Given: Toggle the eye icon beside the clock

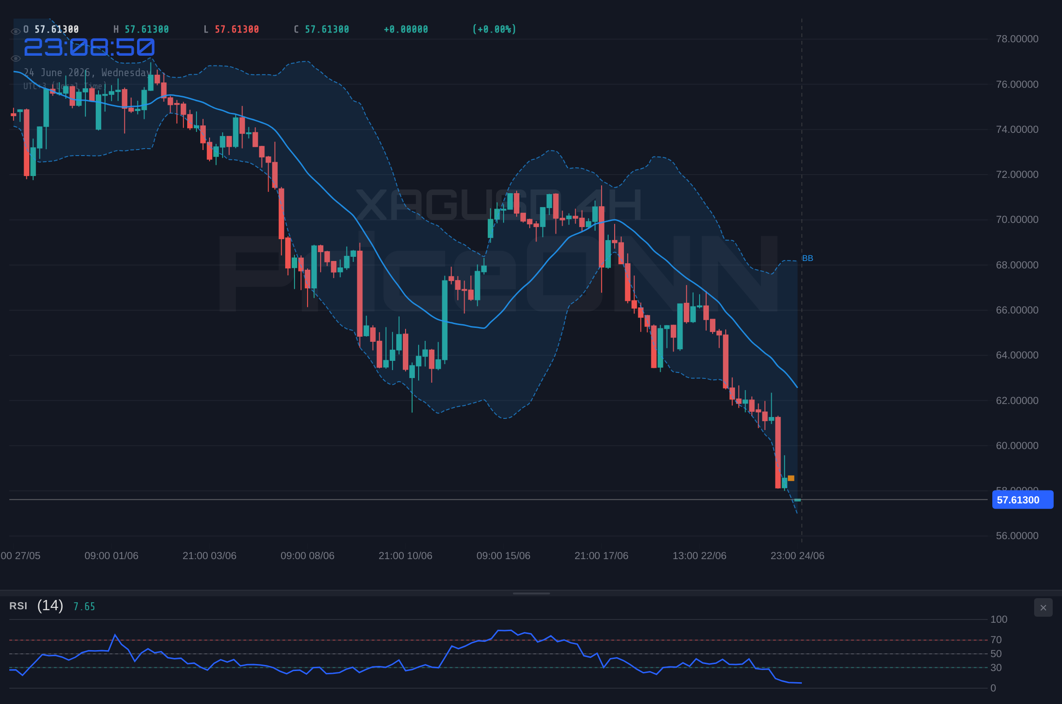Looking at the screenshot, I should click(x=15, y=59).
